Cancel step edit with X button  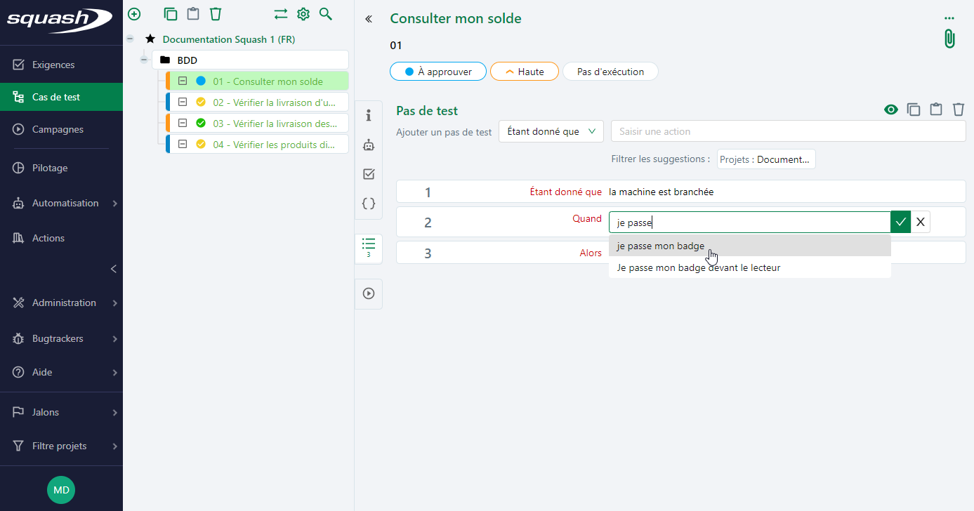tap(920, 223)
